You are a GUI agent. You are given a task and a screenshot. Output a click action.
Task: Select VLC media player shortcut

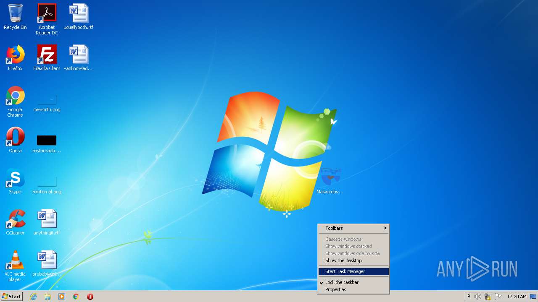(x=15, y=266)
